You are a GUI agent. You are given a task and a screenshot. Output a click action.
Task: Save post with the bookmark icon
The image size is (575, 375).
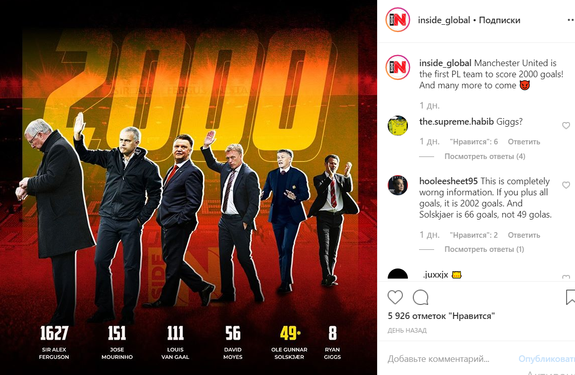(570, 297)
